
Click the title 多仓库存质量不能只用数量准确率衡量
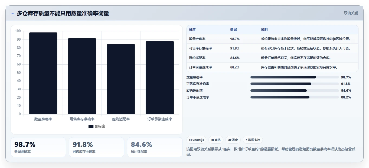tap(63, 13)
